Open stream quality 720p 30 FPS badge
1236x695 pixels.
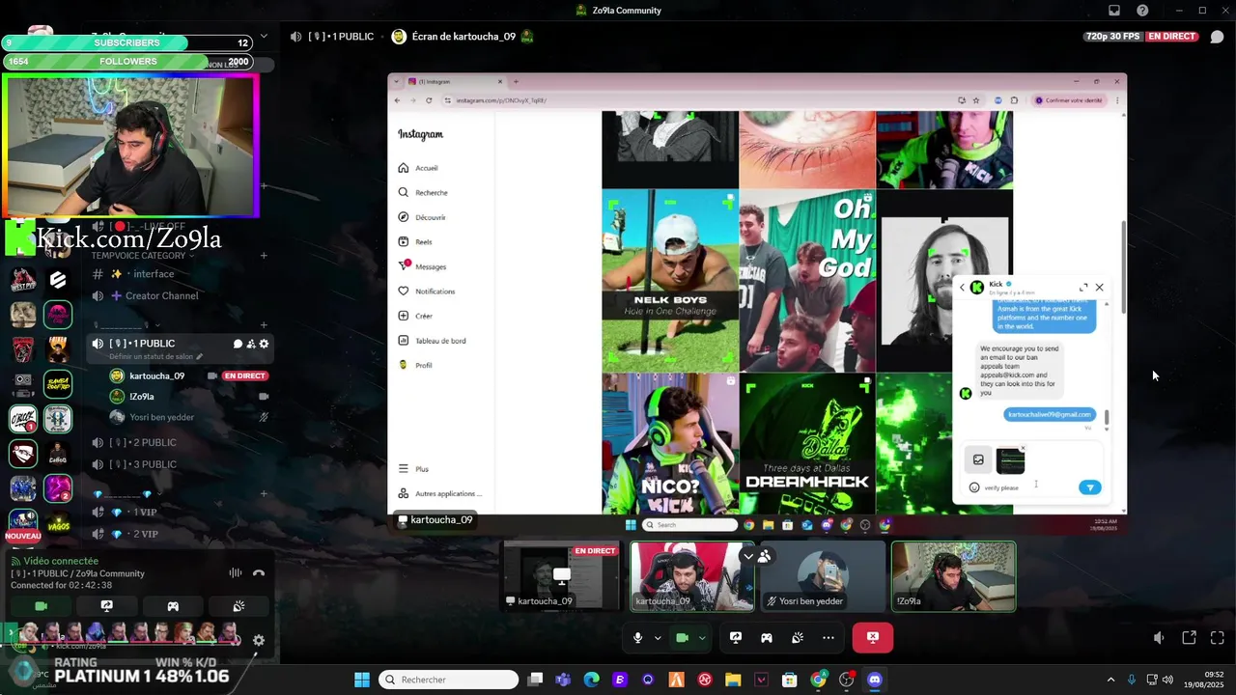coord(1112,37)
